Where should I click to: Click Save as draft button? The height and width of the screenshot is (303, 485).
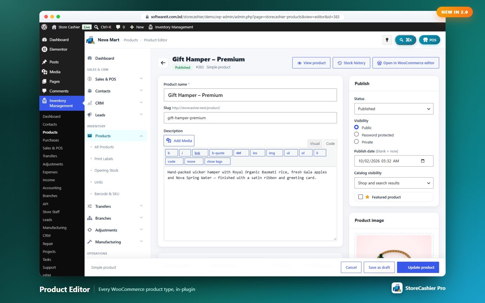coord(379,267)
